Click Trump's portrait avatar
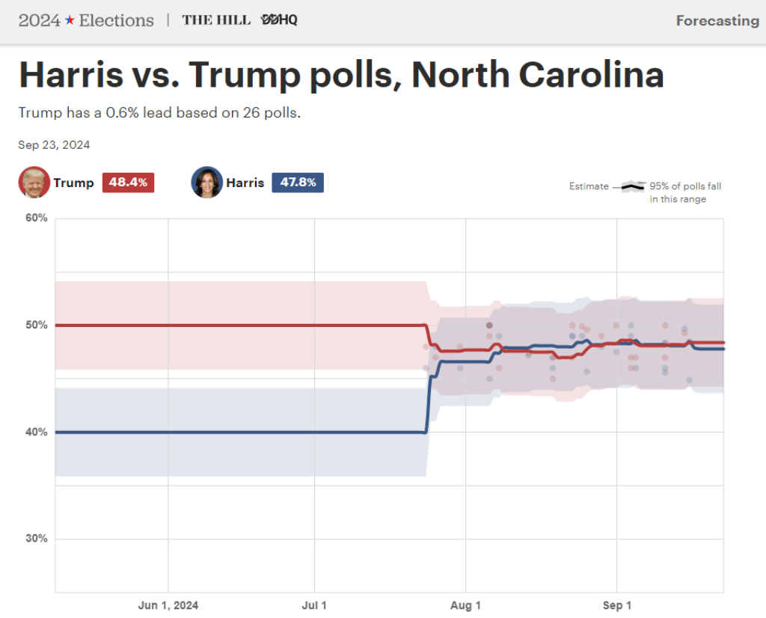 [34, 183]
